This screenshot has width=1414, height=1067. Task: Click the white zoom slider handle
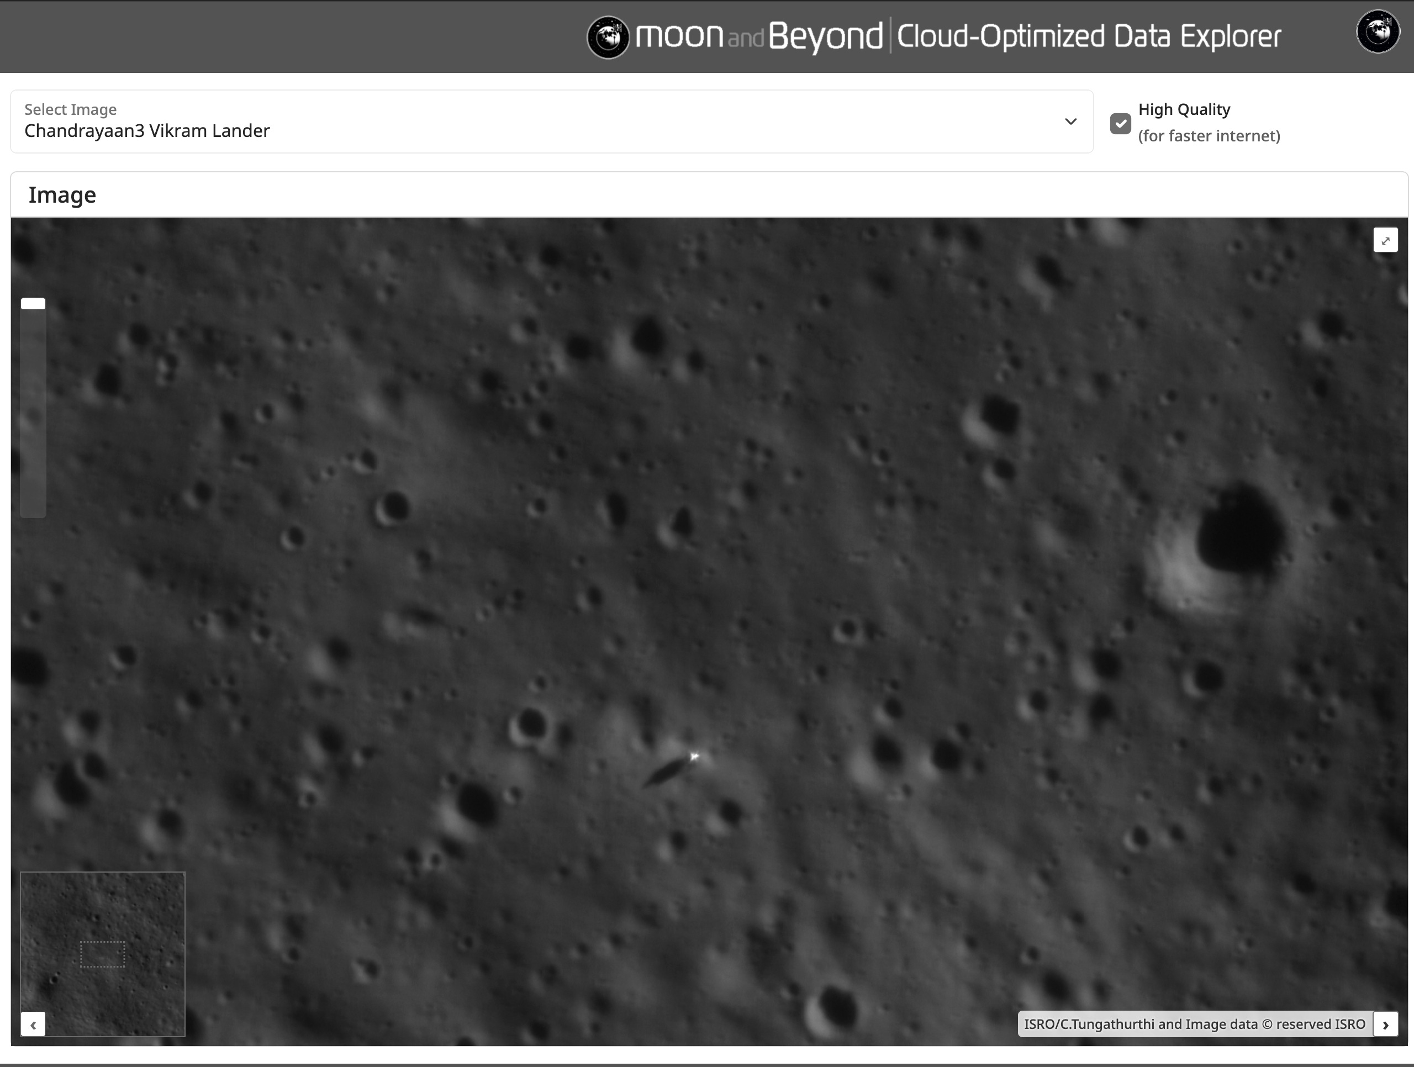point(33,304)
